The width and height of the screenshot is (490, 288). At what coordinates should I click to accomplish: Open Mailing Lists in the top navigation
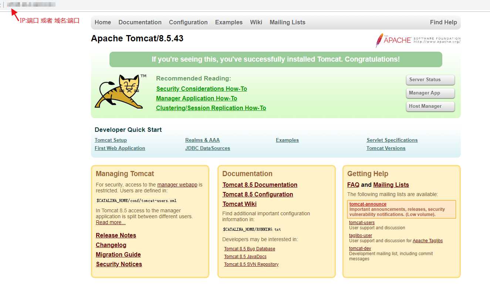point(287,22)
